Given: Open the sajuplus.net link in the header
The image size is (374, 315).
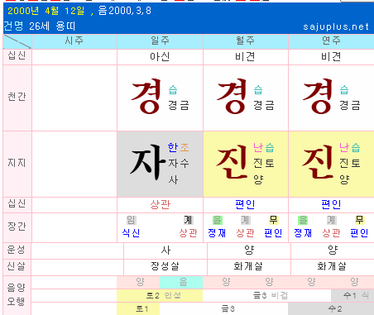Looking at the screenshot, I should 336,26.
